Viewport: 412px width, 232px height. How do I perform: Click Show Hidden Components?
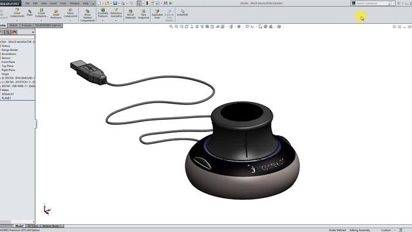coord(88,15)
